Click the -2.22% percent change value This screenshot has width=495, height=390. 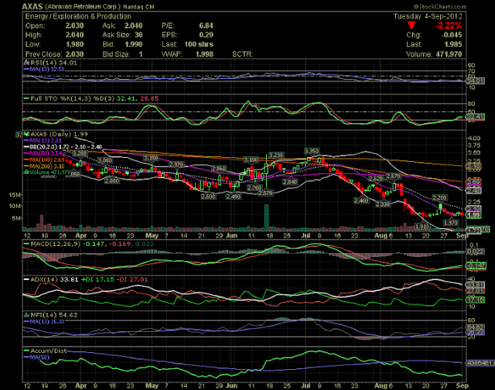[x=449, y=26]
